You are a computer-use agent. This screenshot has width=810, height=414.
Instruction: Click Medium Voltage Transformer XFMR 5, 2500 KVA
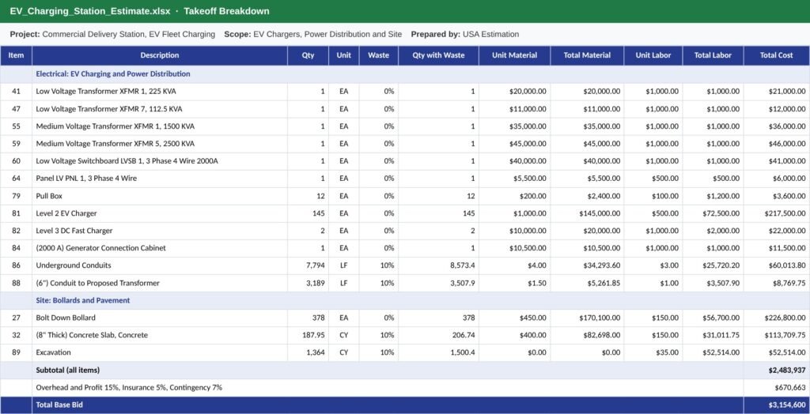point(115,144)
